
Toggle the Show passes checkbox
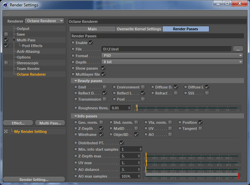[103, 68]
